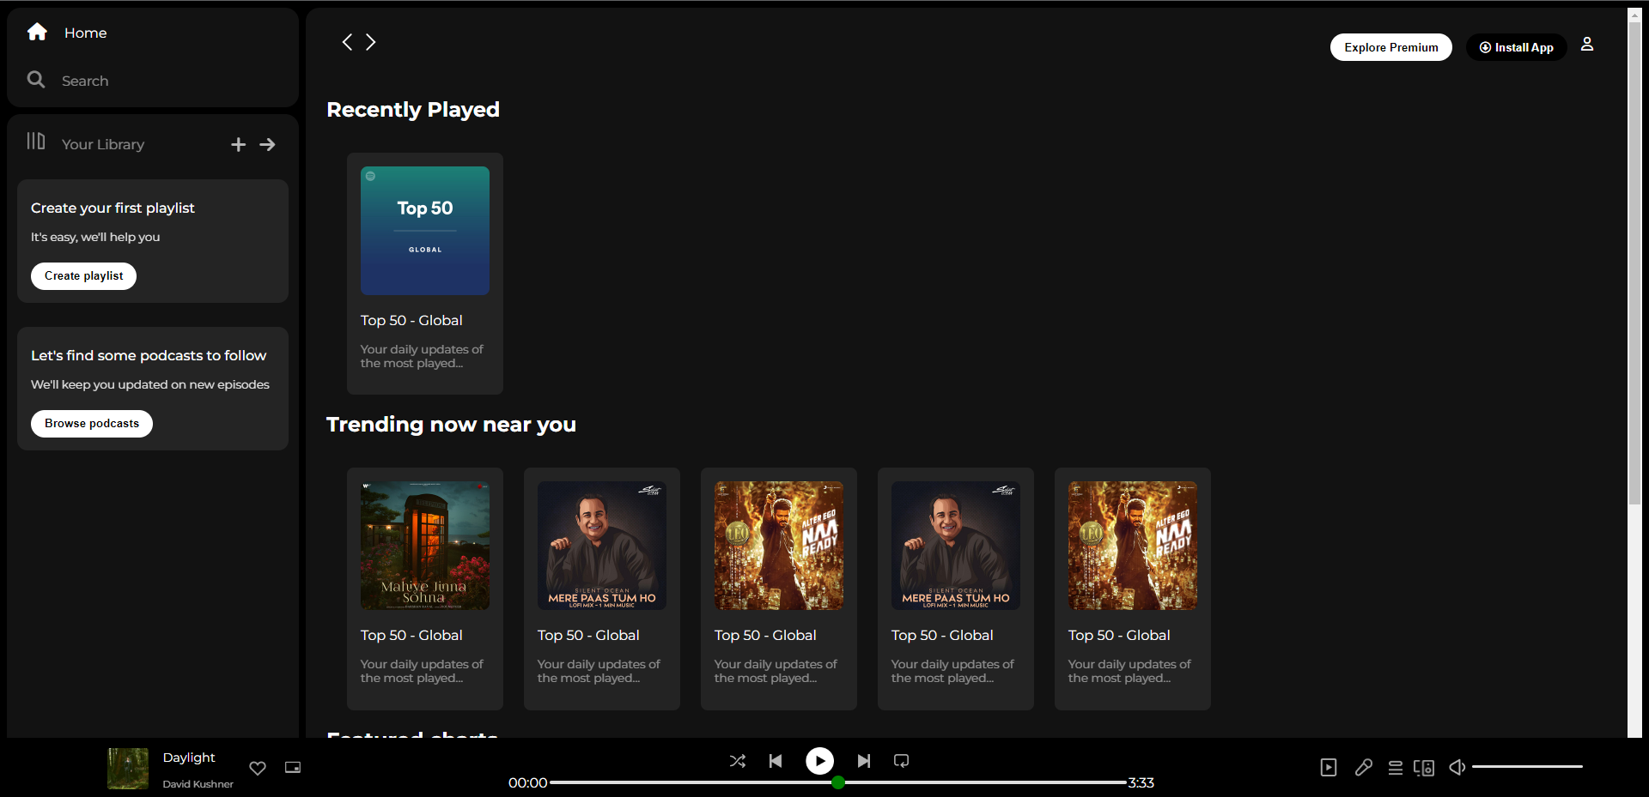Click Explore Premium button
This screenshot has width=1649, height=797.
click(x=1391, y=47)
